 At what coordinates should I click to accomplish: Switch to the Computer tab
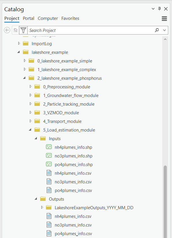pyautogui.click(x=48, y=18)
